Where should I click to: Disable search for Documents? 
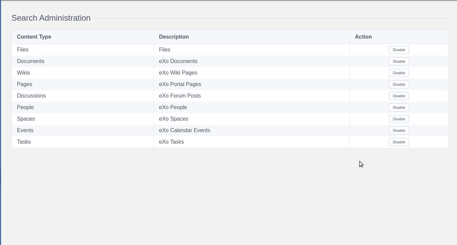click(x=399, y=61)
